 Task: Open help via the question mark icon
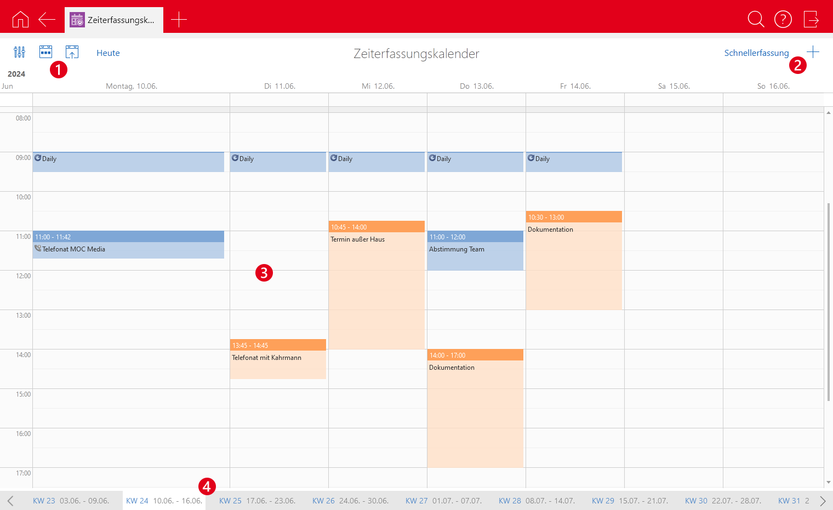pyautogui.click(x=783, y=20)
